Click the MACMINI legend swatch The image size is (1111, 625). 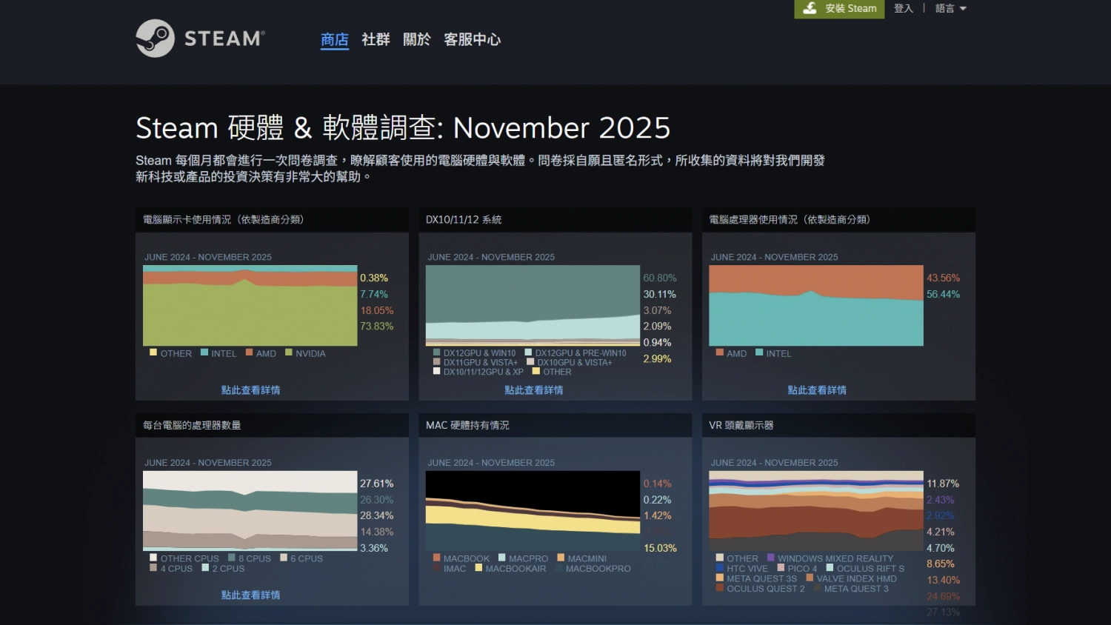click(x=561, y=558)
